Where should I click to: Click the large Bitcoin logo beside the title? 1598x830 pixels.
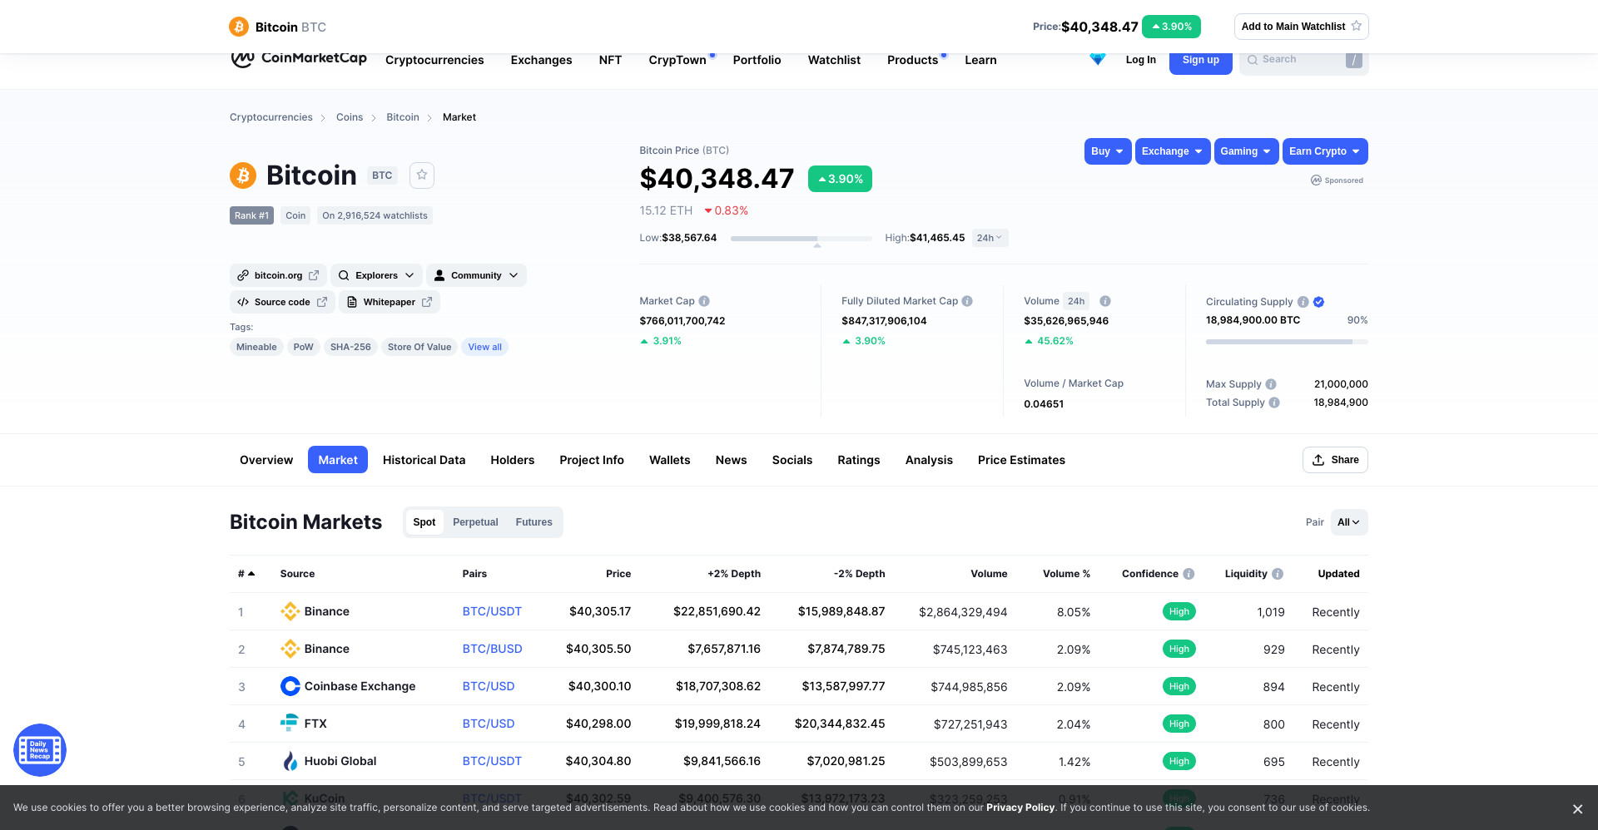[x=243, y=175]
